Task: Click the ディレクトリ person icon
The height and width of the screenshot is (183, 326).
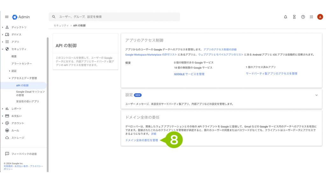Action: point(7,27)
